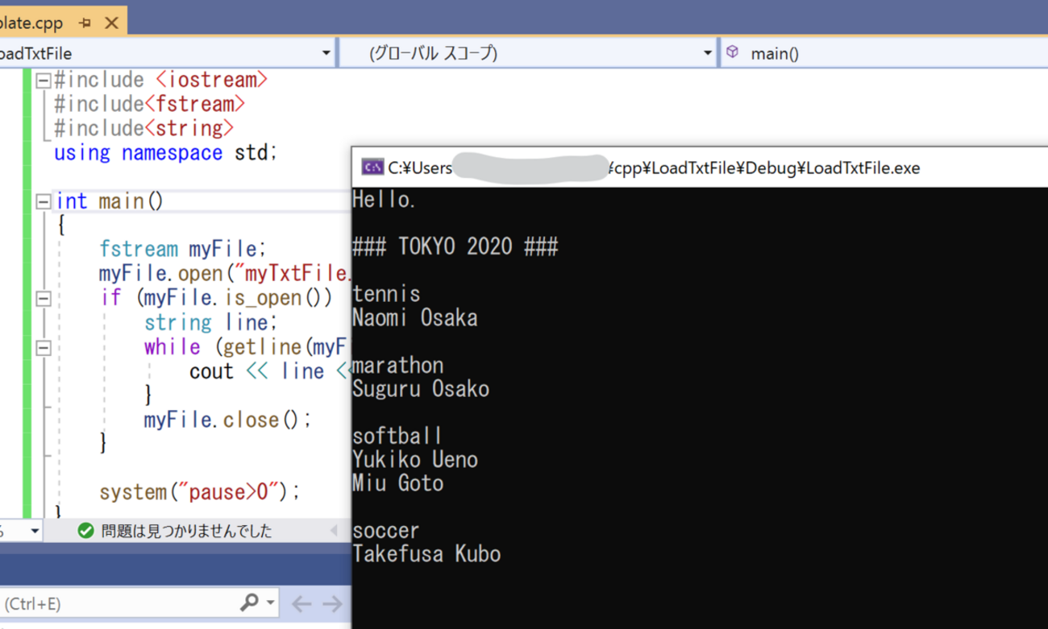The image size is (1048, 629).
Task: Click the cube icon beside main()
Action: click(732, 52)
